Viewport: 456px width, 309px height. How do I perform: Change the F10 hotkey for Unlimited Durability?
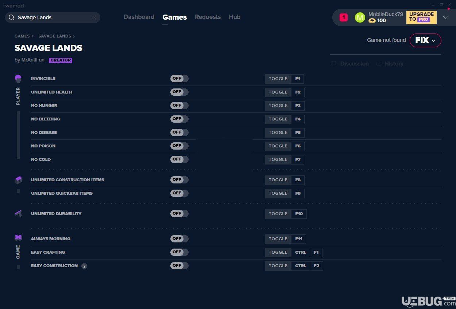click(299, 214)
